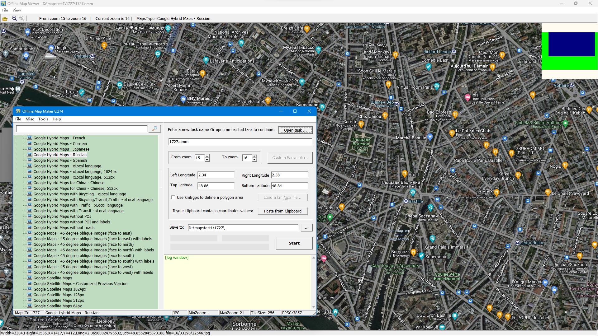598x336 pixels.
Task: Enable Use kml/gpx polygon area checkbox
Action: [x=173, y=198]
